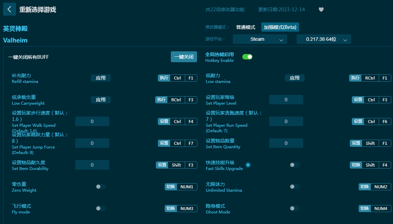Click 切换 button for Zero Weight
Viewport: 393px width, 224px height.
tap(171, 187)
